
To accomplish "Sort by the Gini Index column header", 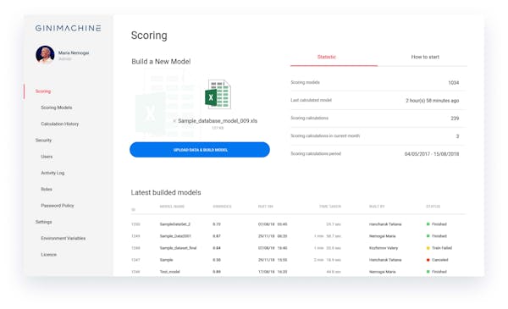I will tap(222, 207).
